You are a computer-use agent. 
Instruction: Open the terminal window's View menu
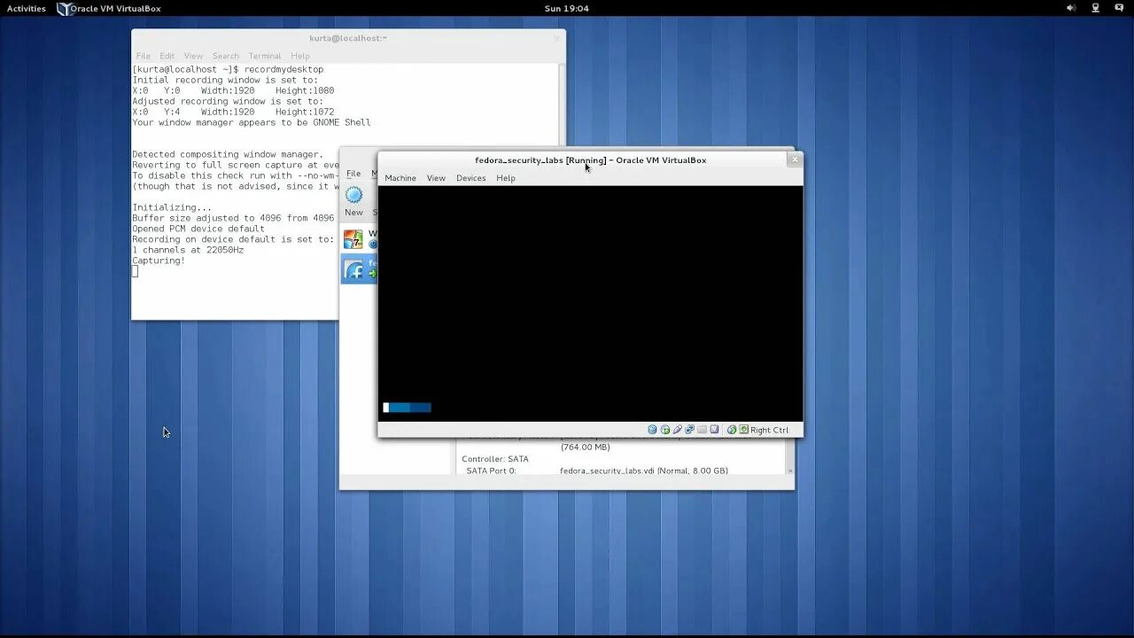point(193,56)
